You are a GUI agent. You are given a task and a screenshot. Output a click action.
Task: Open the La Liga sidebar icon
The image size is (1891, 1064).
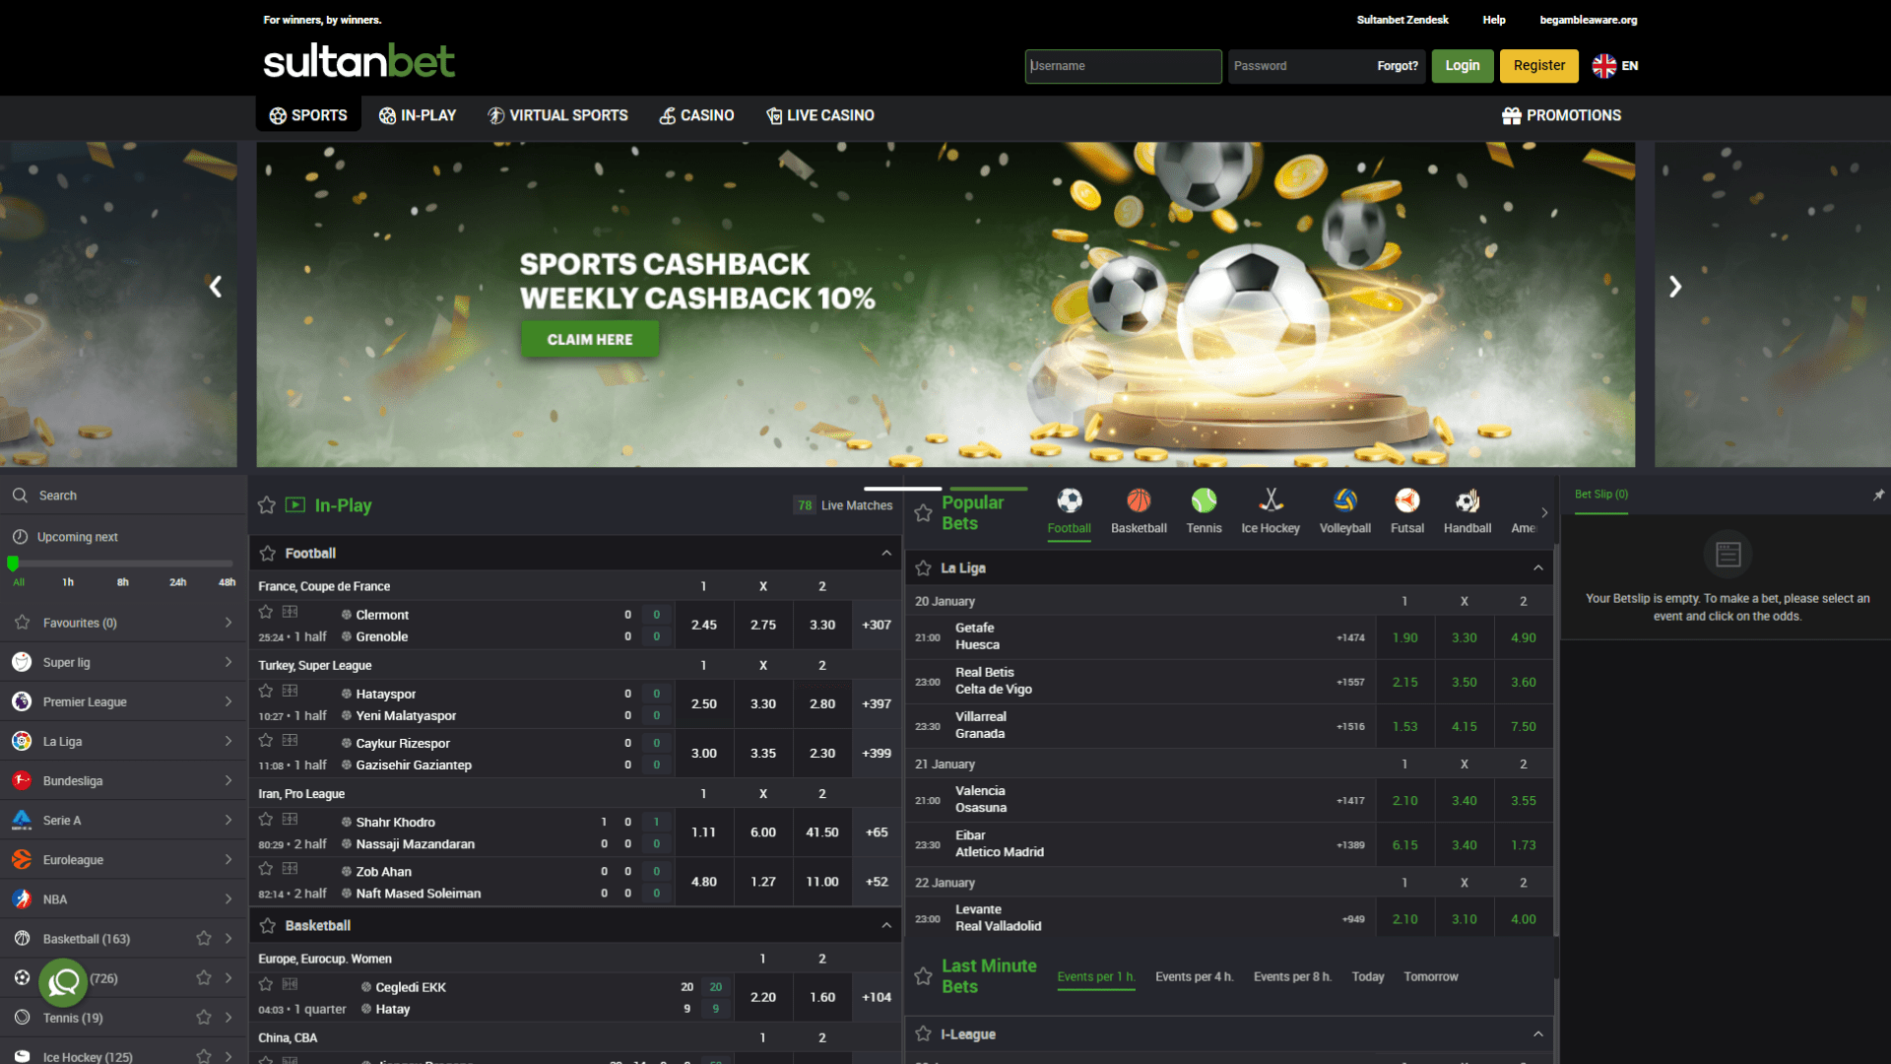pos(22,741)
